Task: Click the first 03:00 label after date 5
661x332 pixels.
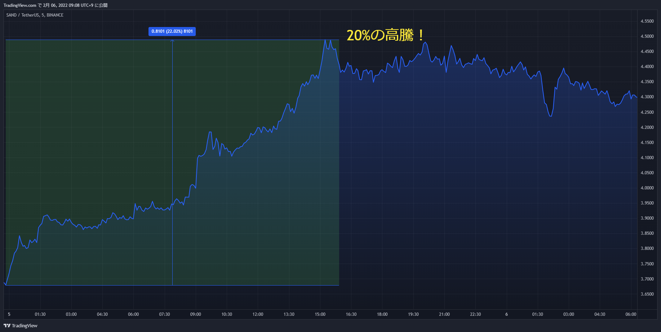Action: click(x=71, y=314)
